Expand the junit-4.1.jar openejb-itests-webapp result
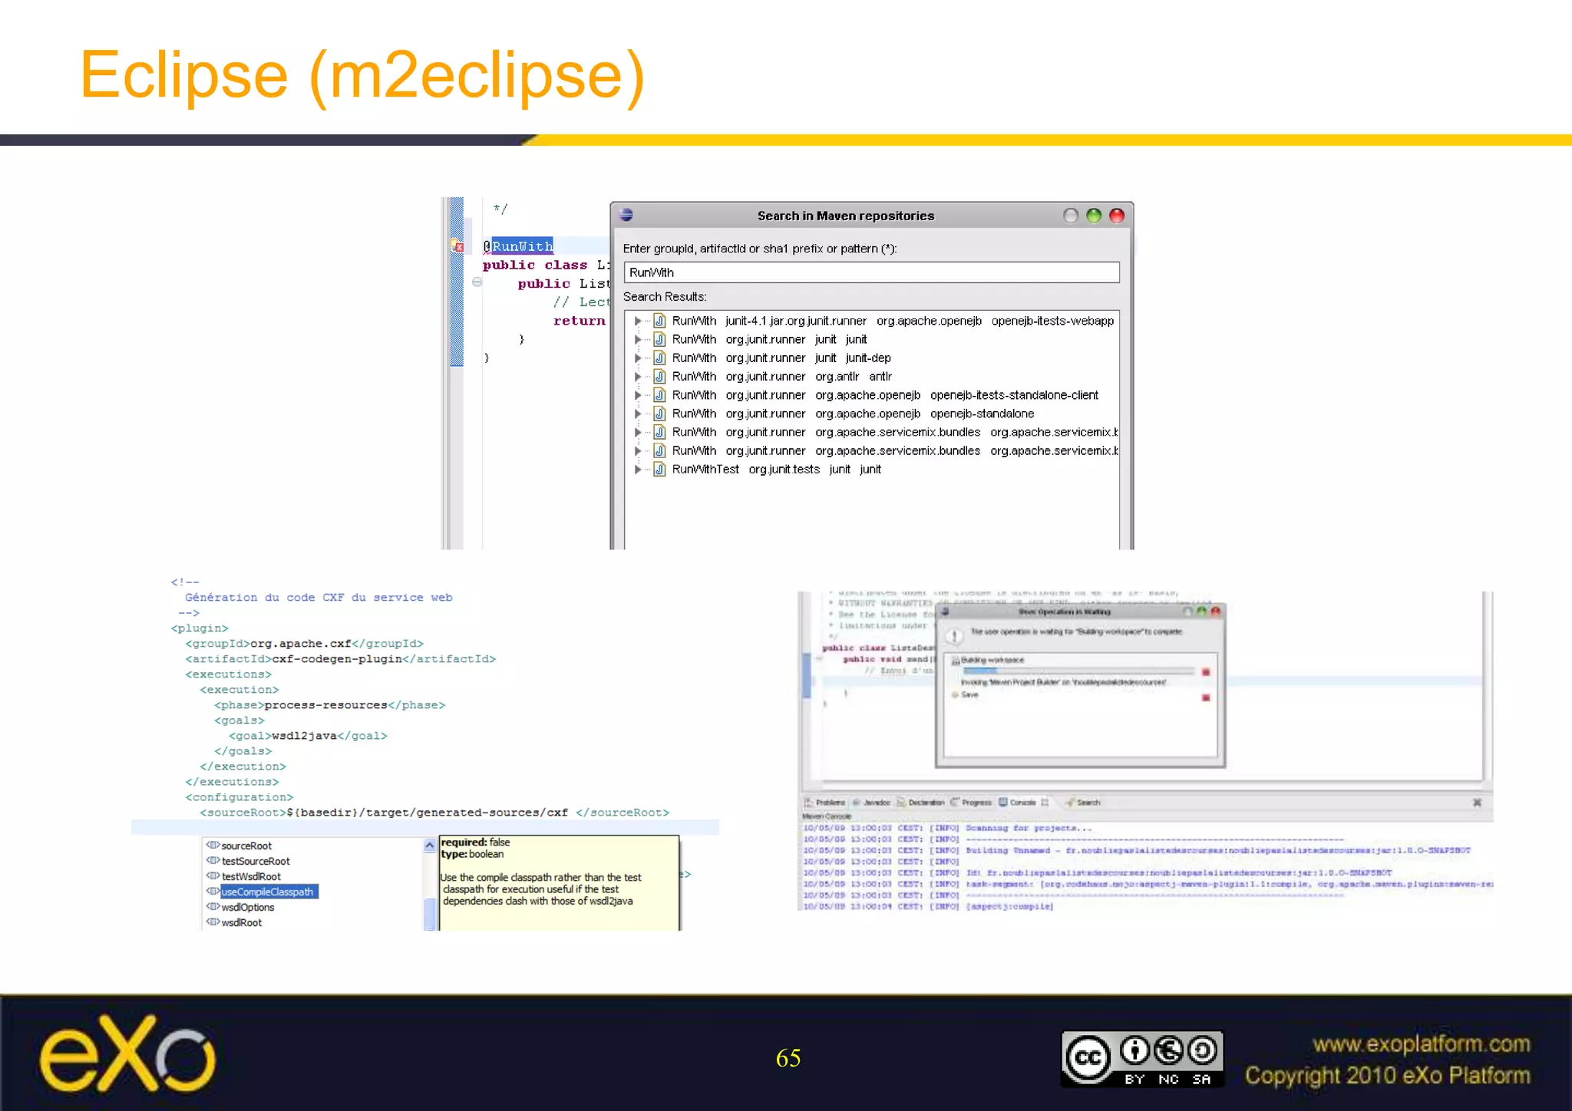The width and height of the screenshot is (1572, 1111). pos(637,321)
